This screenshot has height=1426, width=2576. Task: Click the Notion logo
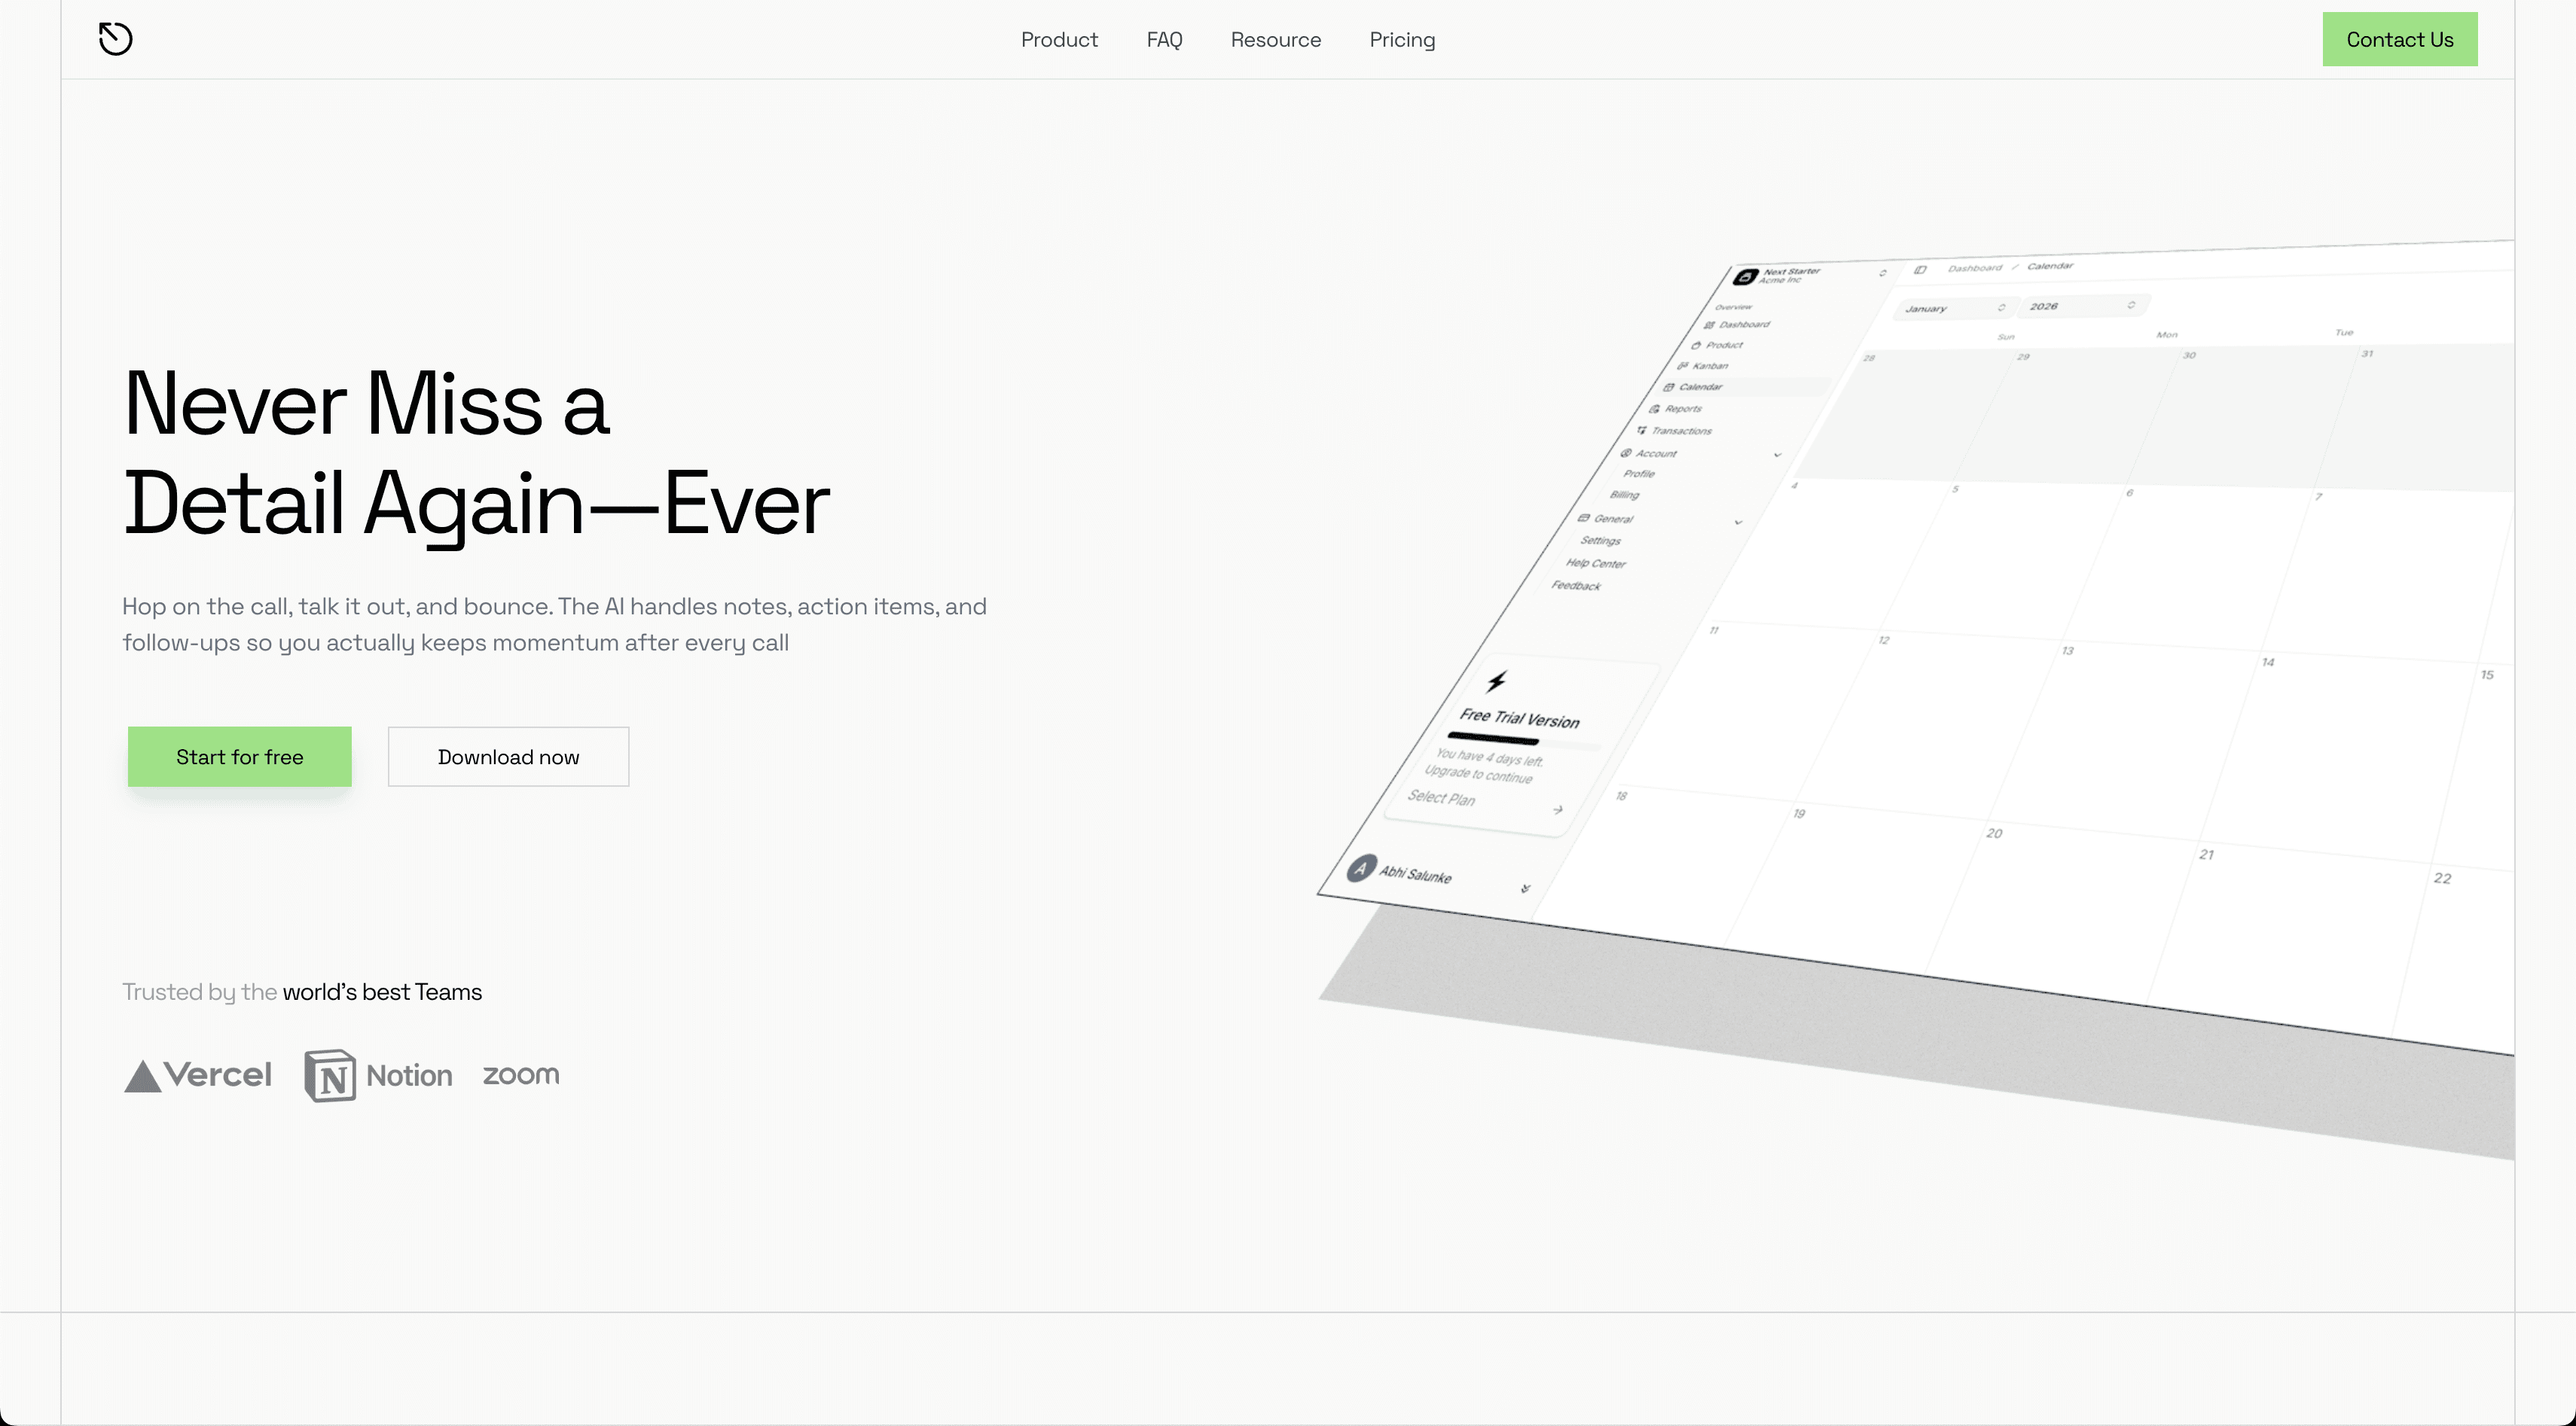pos(378,1075)
